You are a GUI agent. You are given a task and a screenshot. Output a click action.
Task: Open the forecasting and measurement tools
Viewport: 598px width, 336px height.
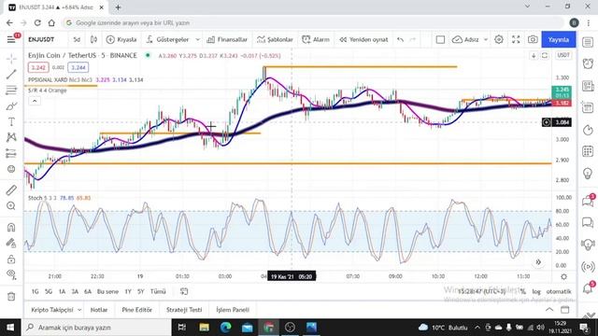pos(11,153)
